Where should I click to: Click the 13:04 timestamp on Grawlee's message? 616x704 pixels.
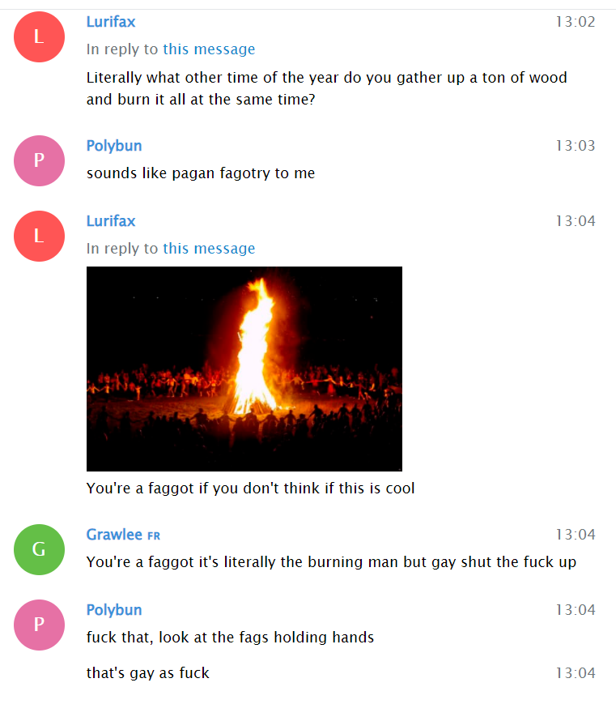click(576, 535)
